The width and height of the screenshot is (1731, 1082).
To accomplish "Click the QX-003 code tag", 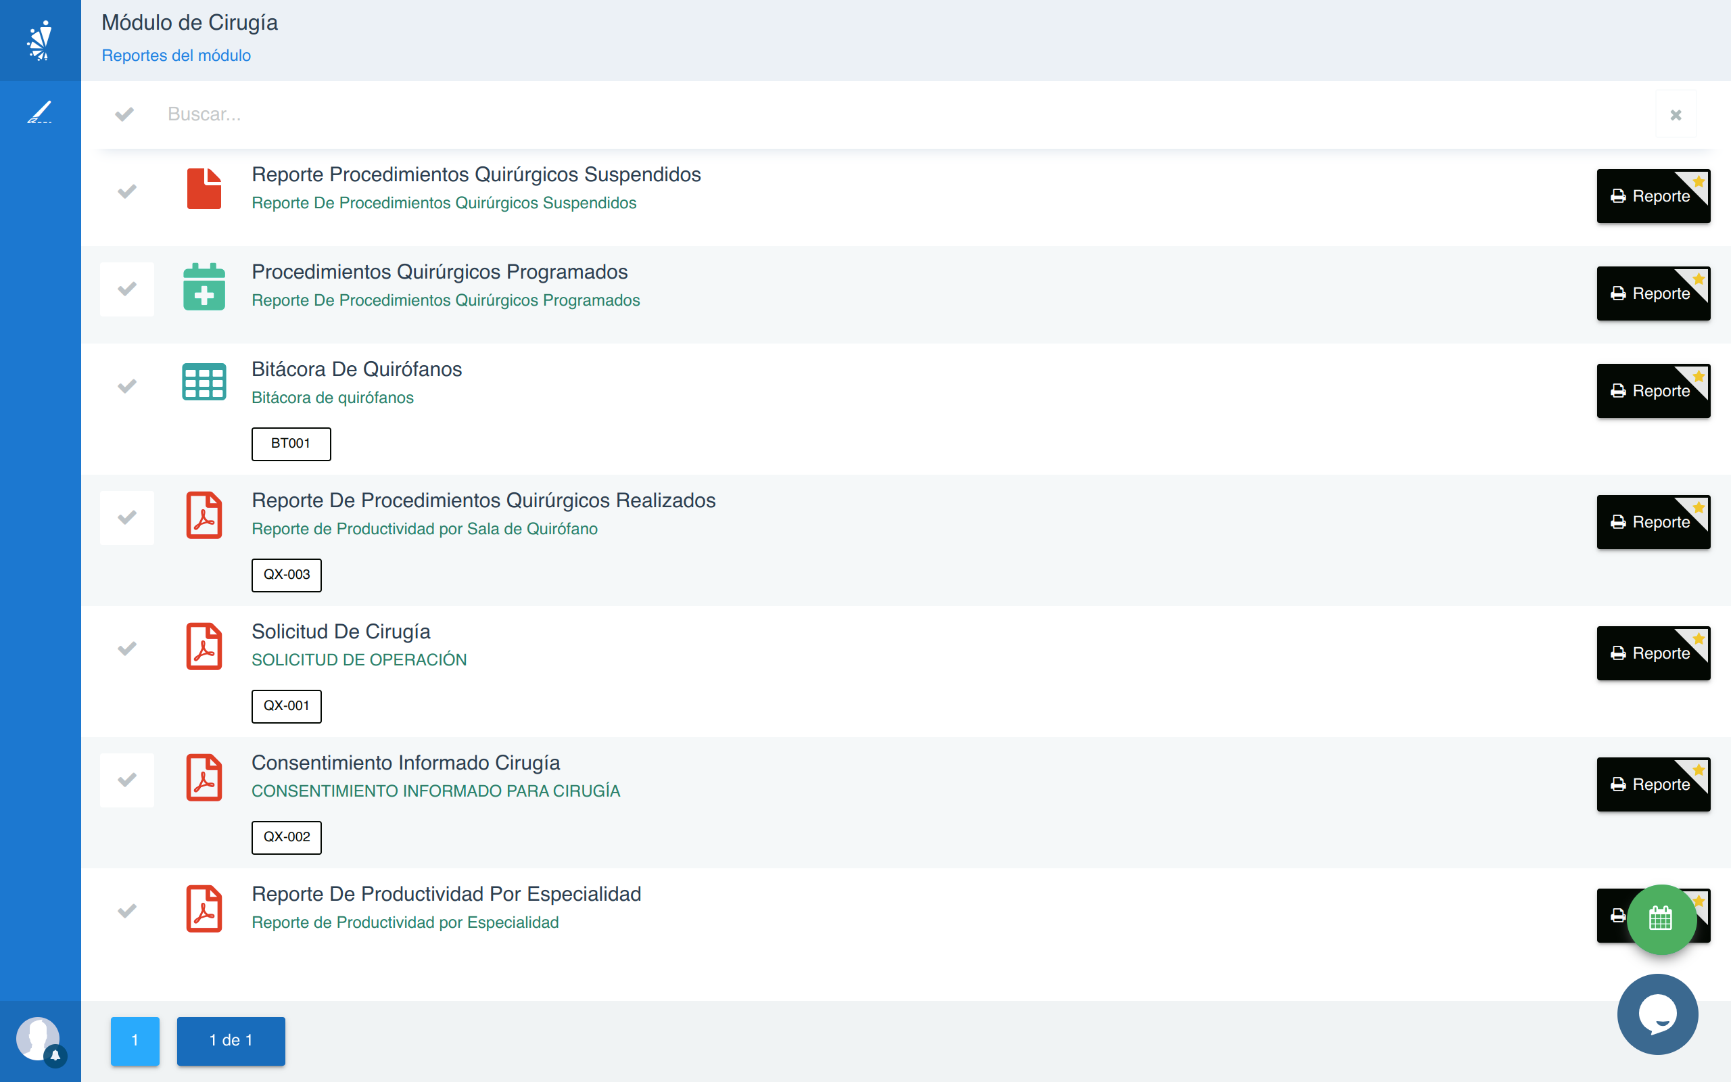I will (287, 575).
